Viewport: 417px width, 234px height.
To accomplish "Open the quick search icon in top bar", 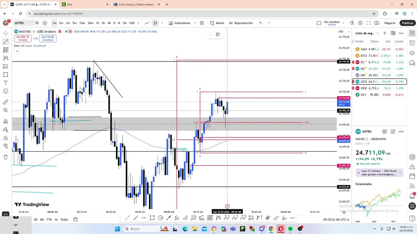I will (352, 23).
